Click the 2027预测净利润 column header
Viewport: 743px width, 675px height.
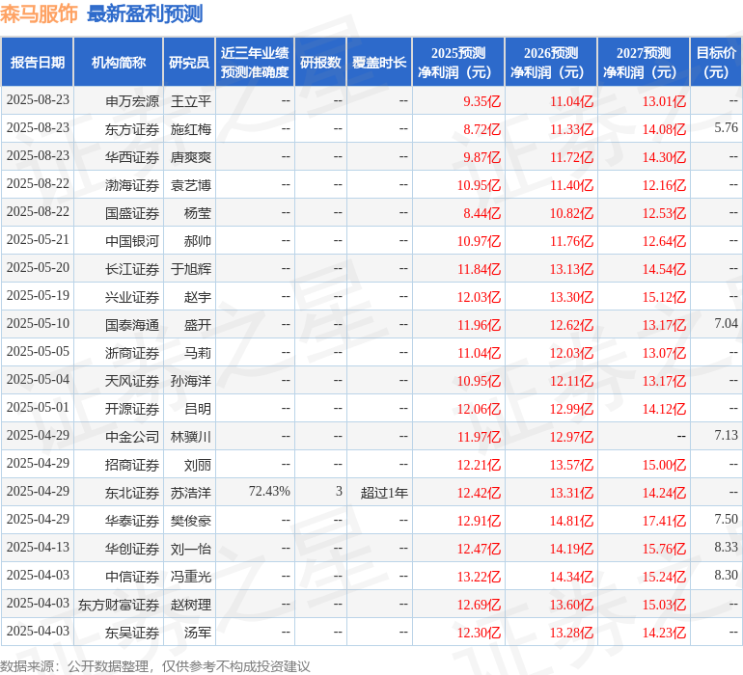(644, 63)
